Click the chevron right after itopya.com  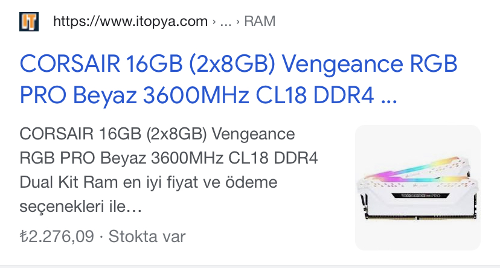click(214, 22)
